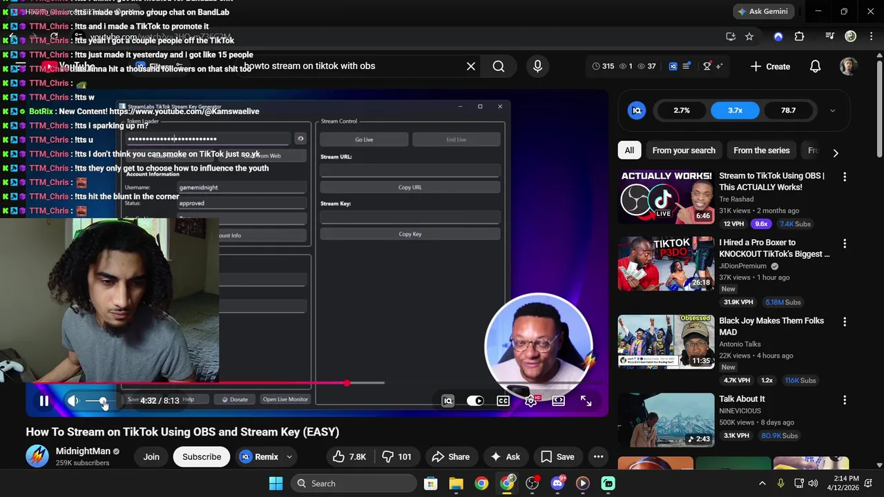Like the video (7.8K)
884x497 pixels.
pyautogui.click(x=349, y=456)
